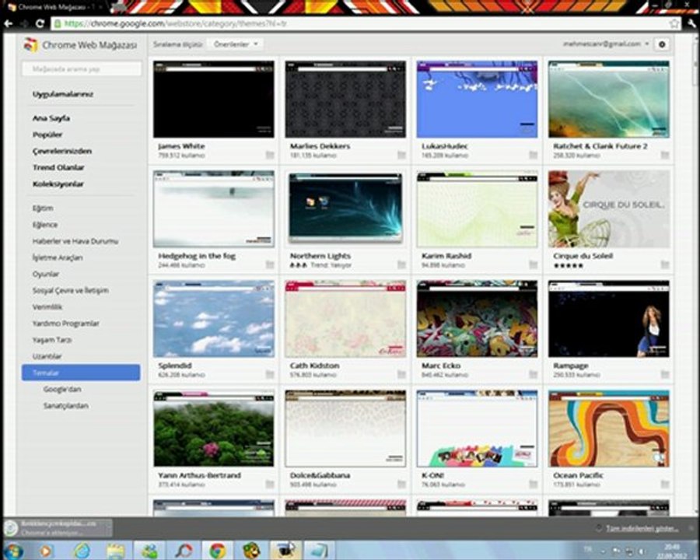Open the Eğlence category

[x=45, y=225]
